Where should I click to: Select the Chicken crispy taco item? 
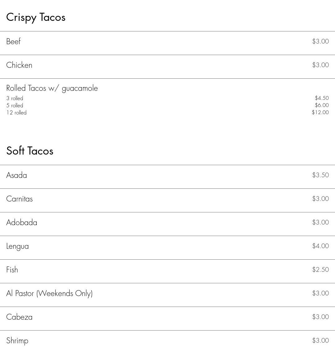pos(19,65)
